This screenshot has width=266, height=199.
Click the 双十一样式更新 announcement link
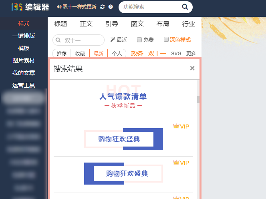80,7
